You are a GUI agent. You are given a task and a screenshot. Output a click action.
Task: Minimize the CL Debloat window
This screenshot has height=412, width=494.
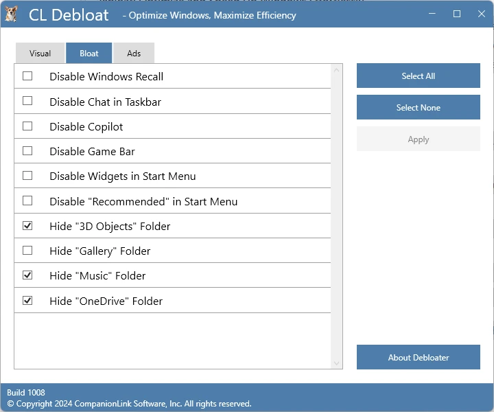[432, 14]
